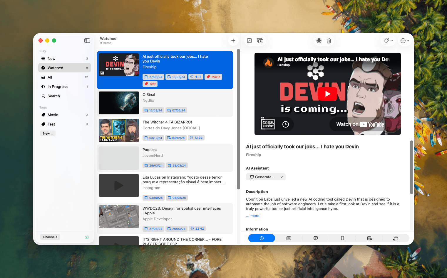Select the FORE PLAY EPISODE 652 item
Viewport: 447px width, 278px height.
point(165,240)
